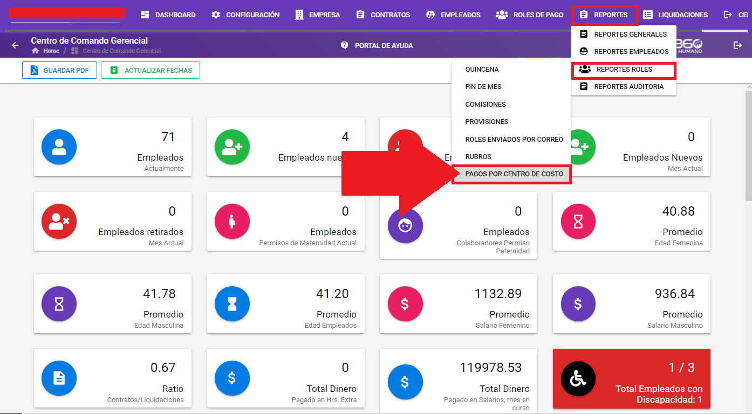Click the Total Empleados con Discapacidad text
Screen dimensions: 752x414
(x=659, y=394)
